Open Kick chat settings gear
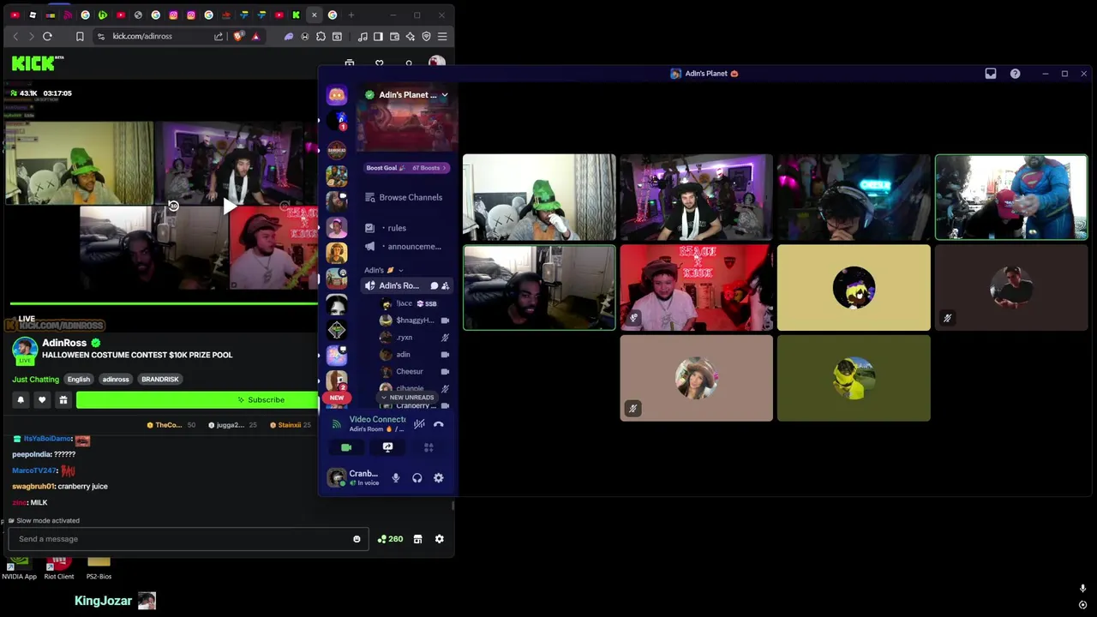 point(439,539)
